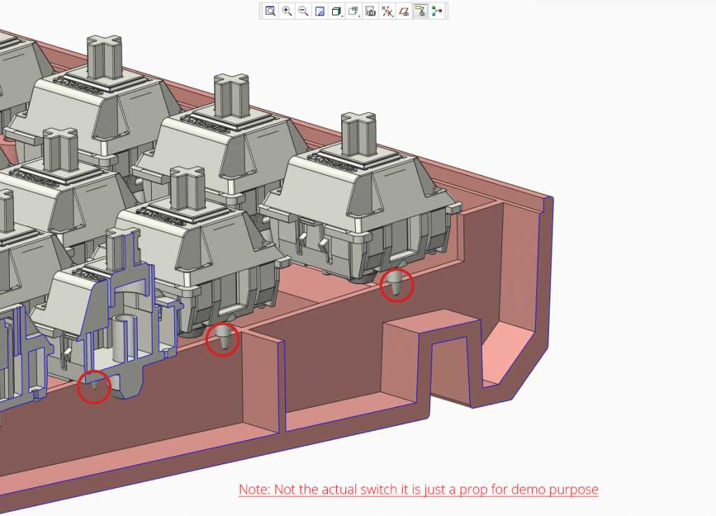The image size is (716, 516).
Task: Select the red circle on the sectioned switch
Action: coord(94,387)
